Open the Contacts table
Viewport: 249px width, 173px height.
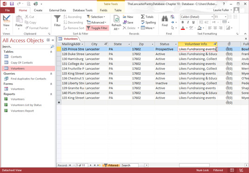(x=16, y=57)
